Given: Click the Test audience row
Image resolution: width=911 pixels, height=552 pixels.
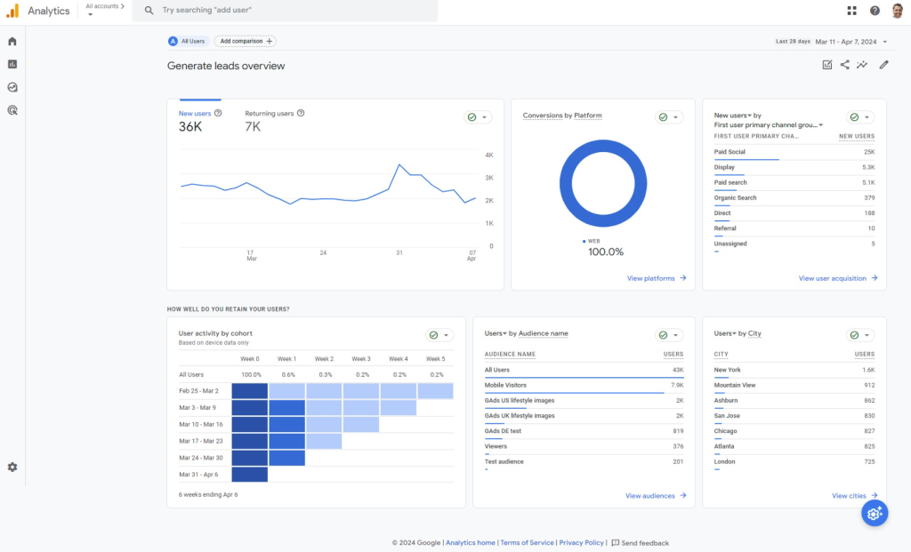Looking at the screenshot, I should click(584, 462).
